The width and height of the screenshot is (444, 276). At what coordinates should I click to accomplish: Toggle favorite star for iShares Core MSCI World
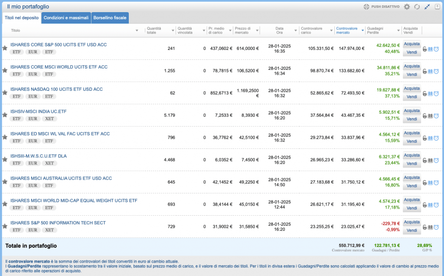(x=5, y=70)
